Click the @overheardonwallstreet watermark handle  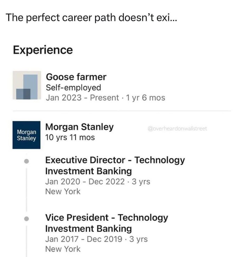click(177, 128)
